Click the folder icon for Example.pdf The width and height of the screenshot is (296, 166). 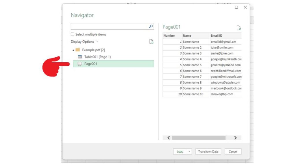77,50
